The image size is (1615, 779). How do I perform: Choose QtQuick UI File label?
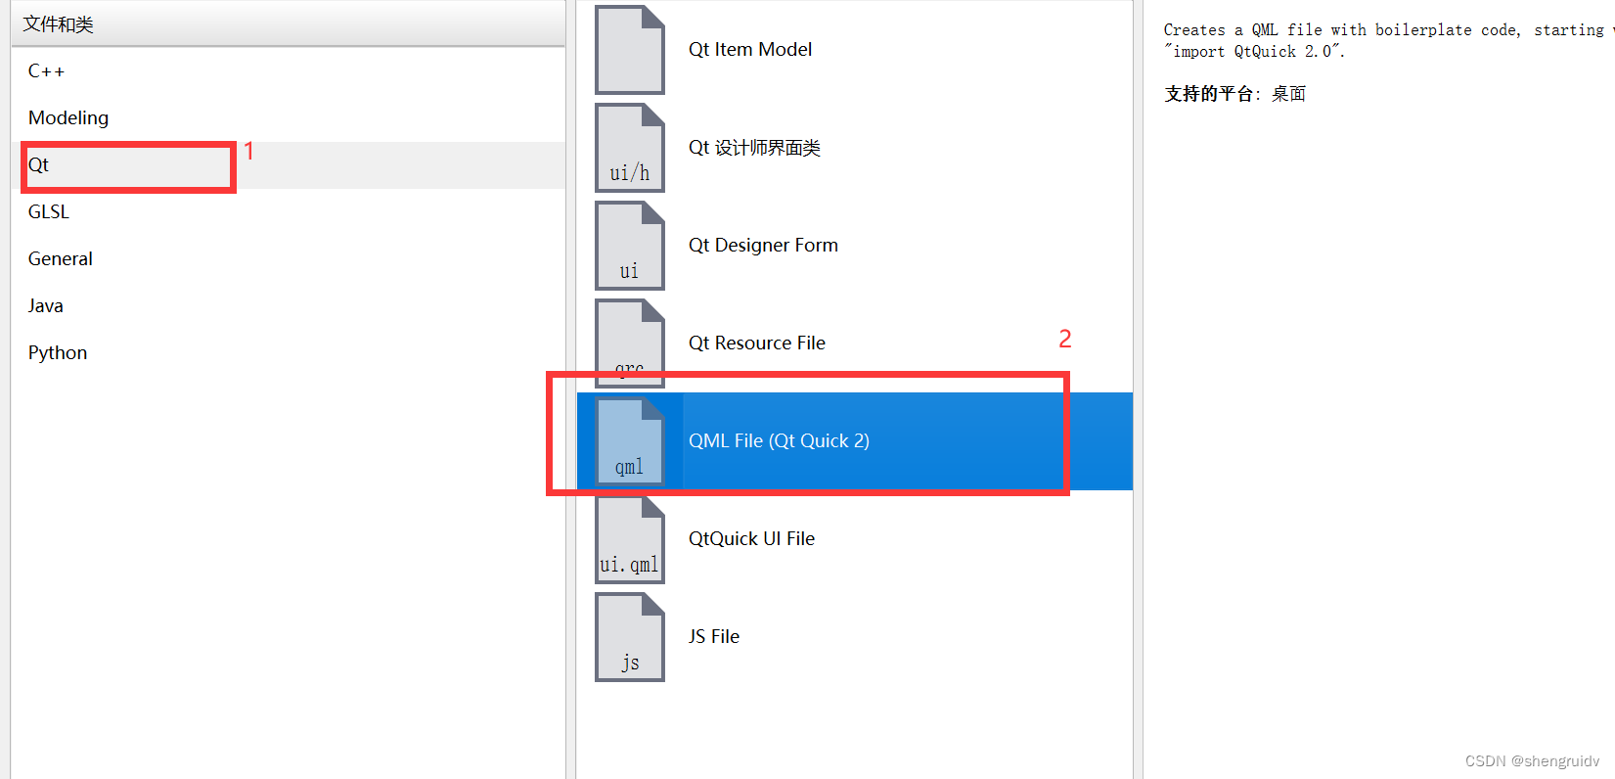[751, 539]
